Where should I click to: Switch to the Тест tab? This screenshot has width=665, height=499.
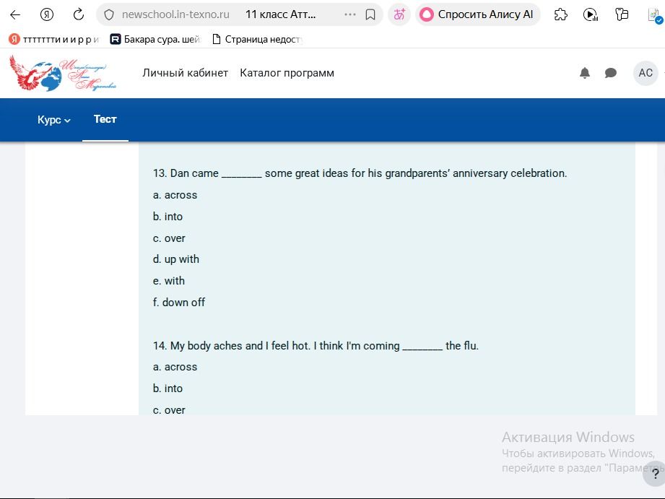pos(105,119)
